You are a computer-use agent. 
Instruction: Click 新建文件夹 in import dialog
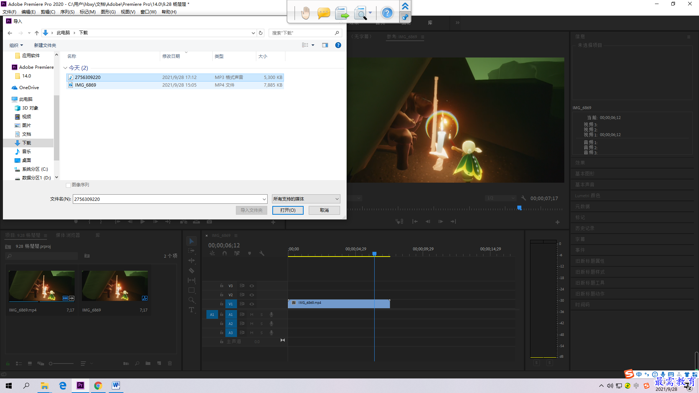click(45, 45)
